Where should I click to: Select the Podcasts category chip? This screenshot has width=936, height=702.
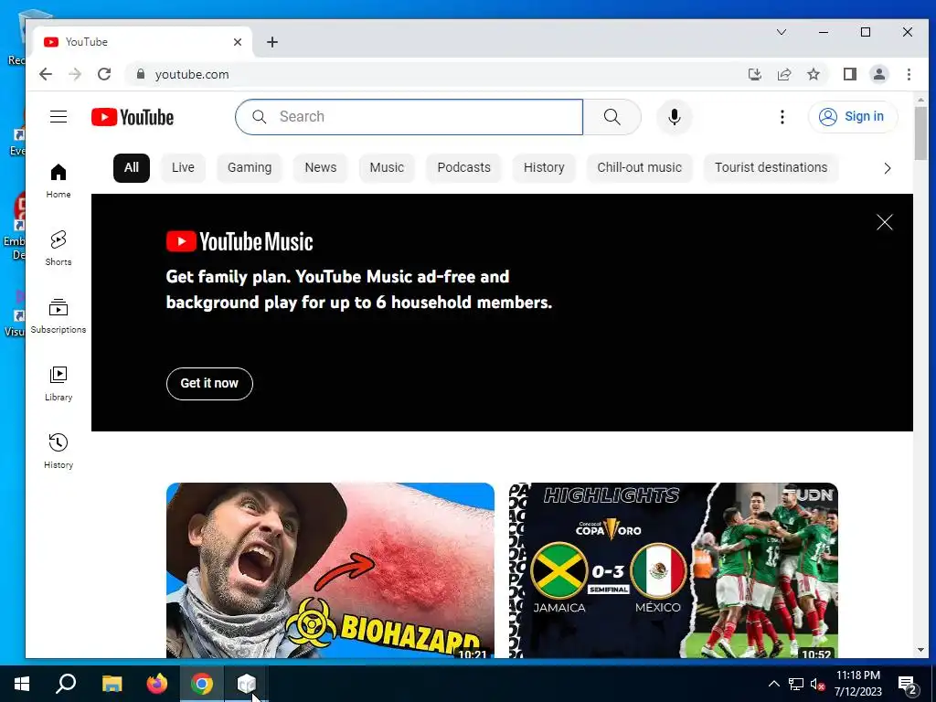coord(463,168)
